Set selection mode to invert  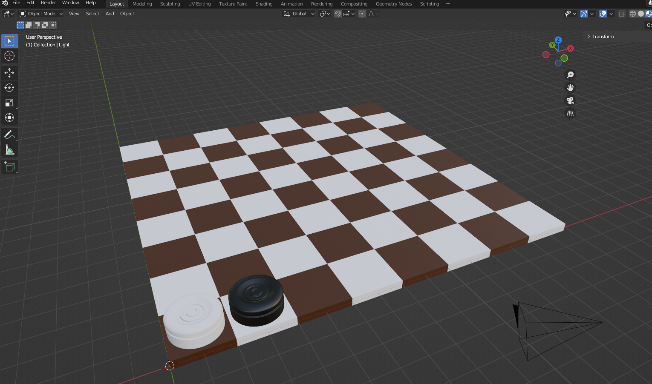click(x=45, y=25)
